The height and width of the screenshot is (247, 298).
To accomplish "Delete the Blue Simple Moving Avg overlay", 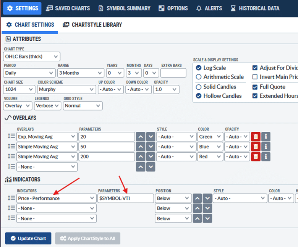I will click(256, 147).
